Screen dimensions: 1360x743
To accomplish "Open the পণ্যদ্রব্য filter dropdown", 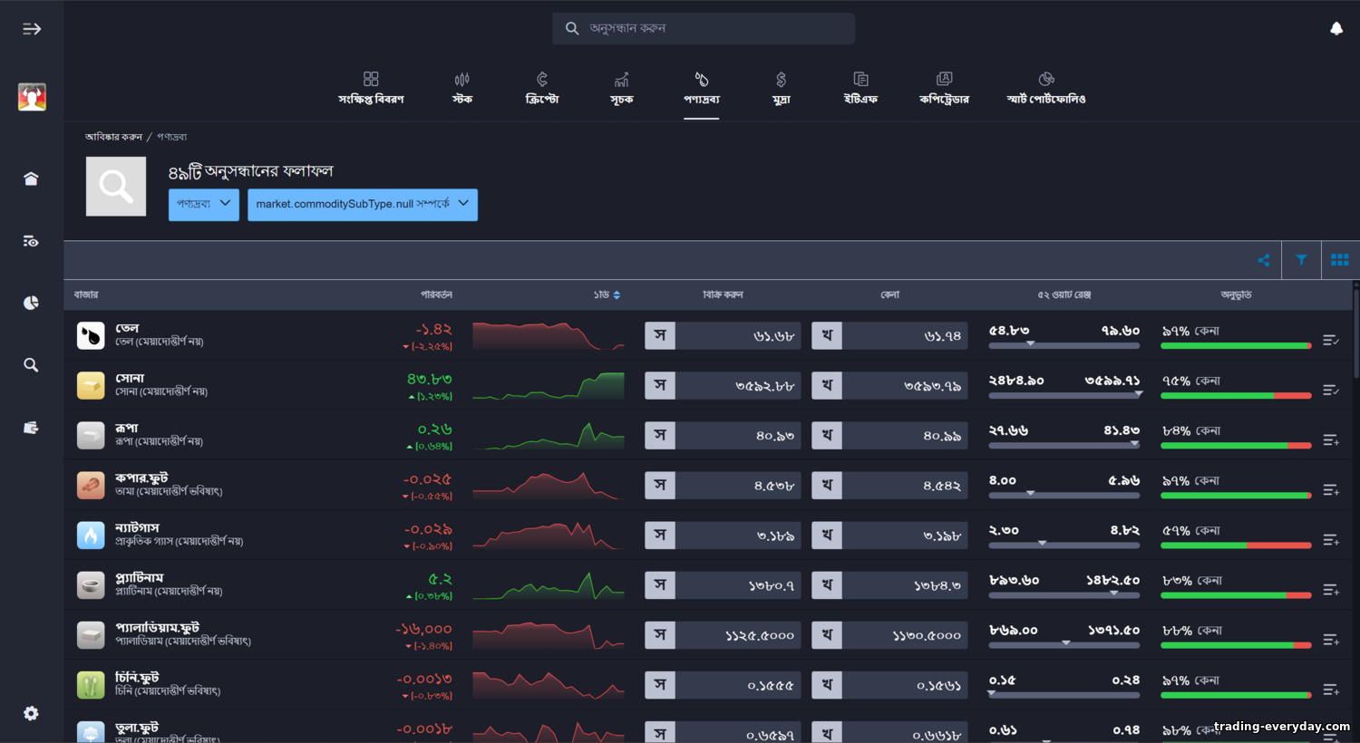I will pos(204,204).
